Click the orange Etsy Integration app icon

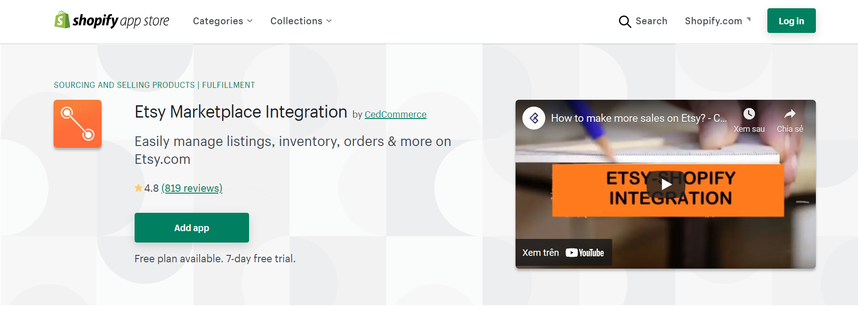(77, 124)
